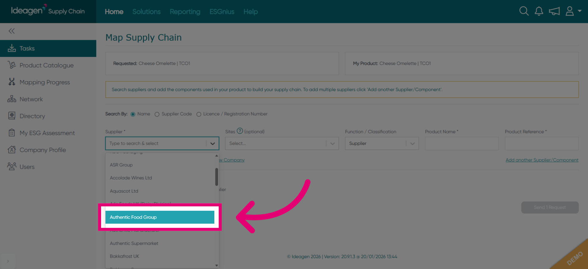
Task: Click the Users people icon
Action: tap(12, 166)
